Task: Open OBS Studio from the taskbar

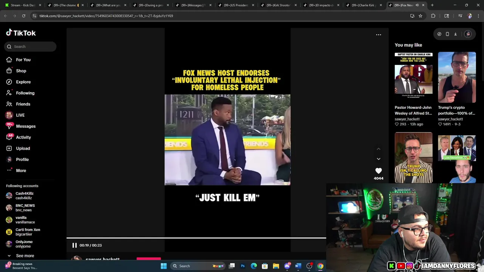Action: (309, 266)
